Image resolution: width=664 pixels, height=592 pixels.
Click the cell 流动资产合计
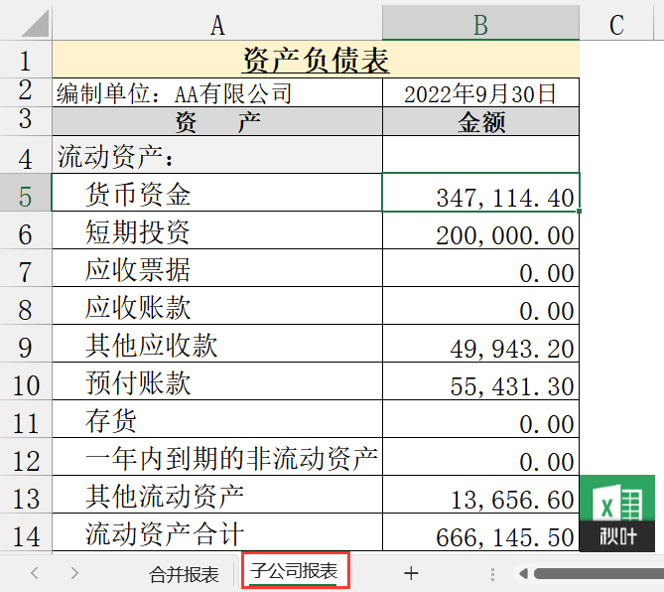(217, 531)
